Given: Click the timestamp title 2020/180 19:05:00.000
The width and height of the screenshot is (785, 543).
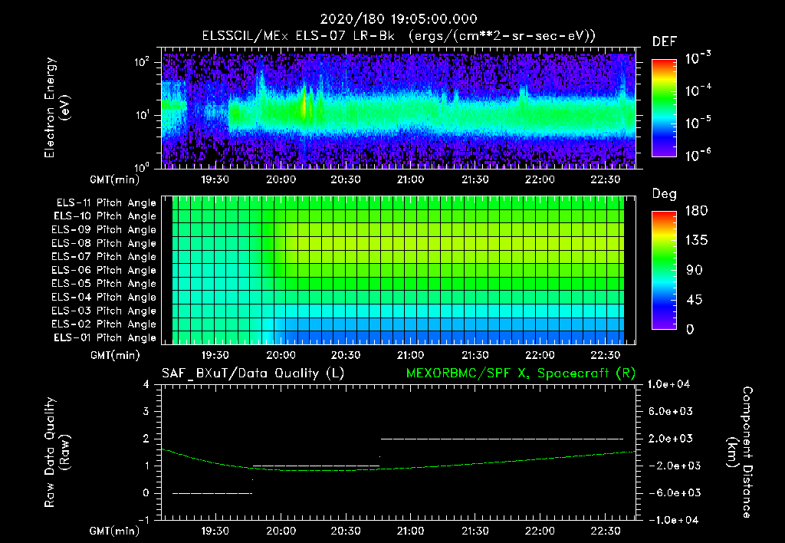Looking at the screenshot, I should click(x=399, y=19).
